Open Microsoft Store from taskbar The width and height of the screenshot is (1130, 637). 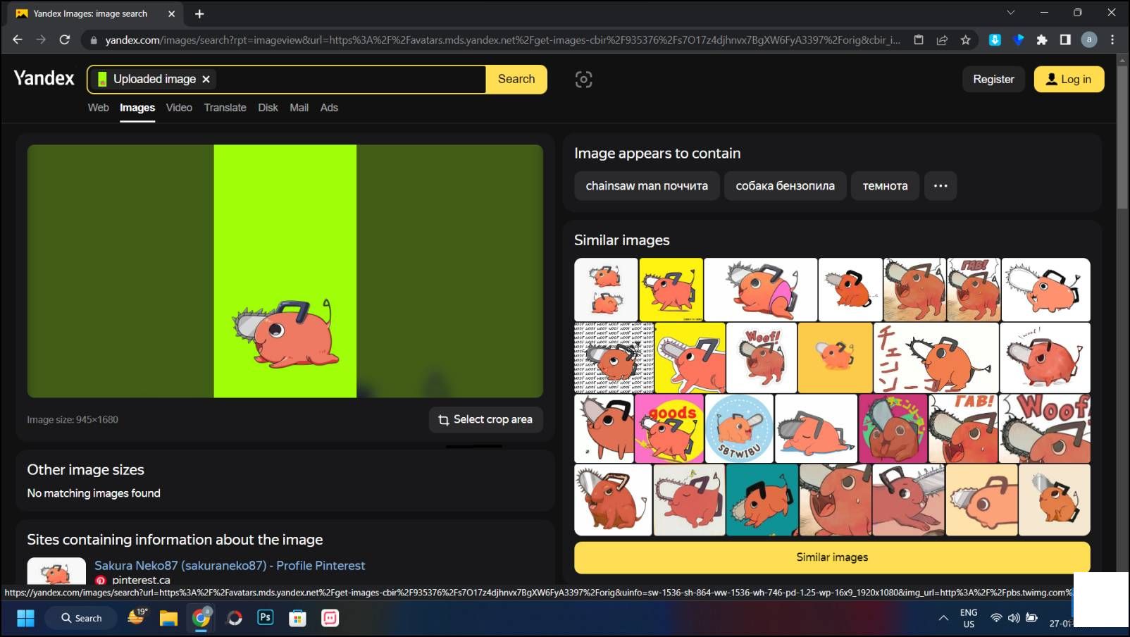pos(298,618)
